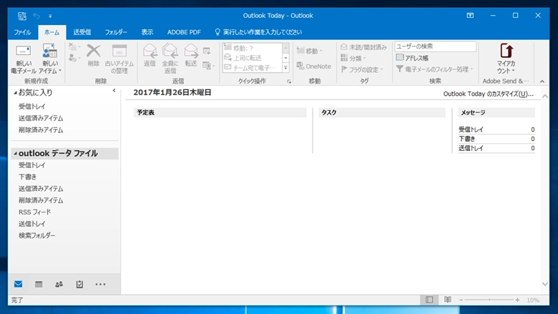Open the 送信トレイ folder in the tree
Image resolution: width=558 pixels, height=314 pixels.
click(32, 224)
